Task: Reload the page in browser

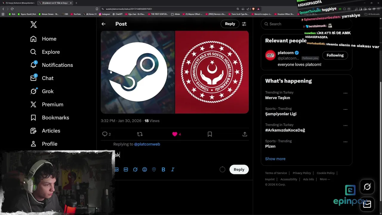Action: tap(12, 9)
